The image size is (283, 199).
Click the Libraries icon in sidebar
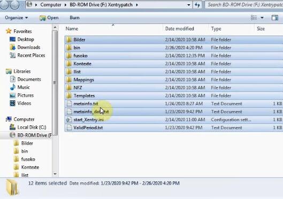pos(9,71)
